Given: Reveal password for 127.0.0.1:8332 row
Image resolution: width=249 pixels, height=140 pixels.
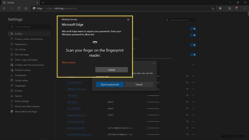Looking at the screenshot, I should (x=187, y=83).
